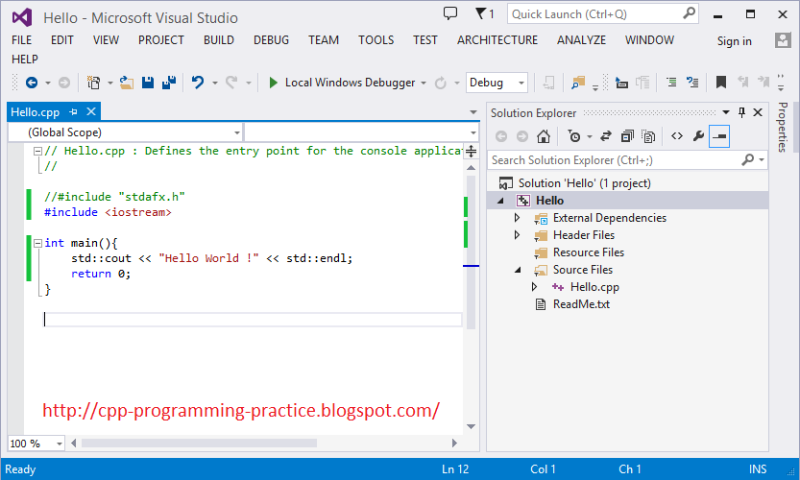Screen dimensions: 800x480
Task: Click the editor horizontal scrollbar thumb
Action: point(199,444)
